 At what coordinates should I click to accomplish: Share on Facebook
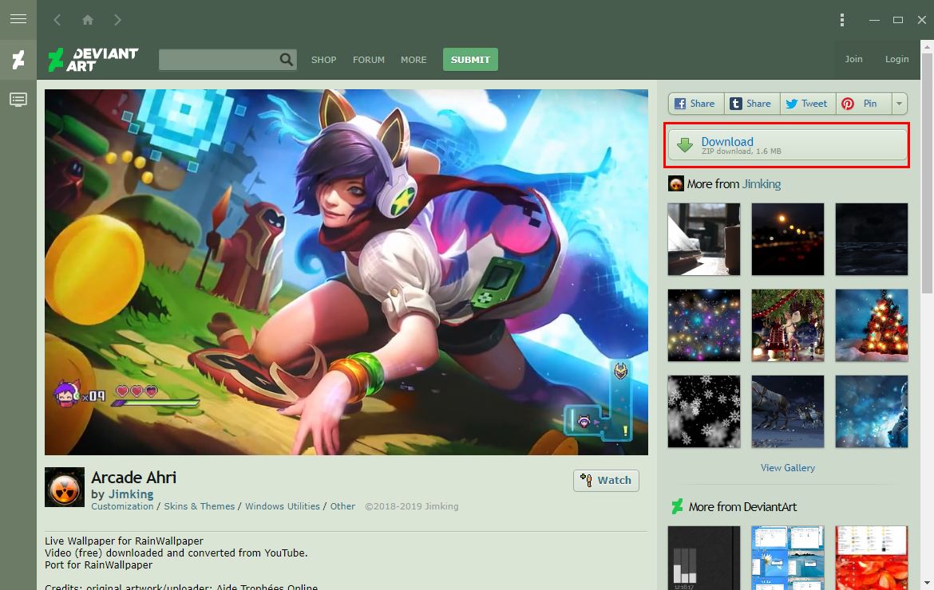click(x=696, y=104)
